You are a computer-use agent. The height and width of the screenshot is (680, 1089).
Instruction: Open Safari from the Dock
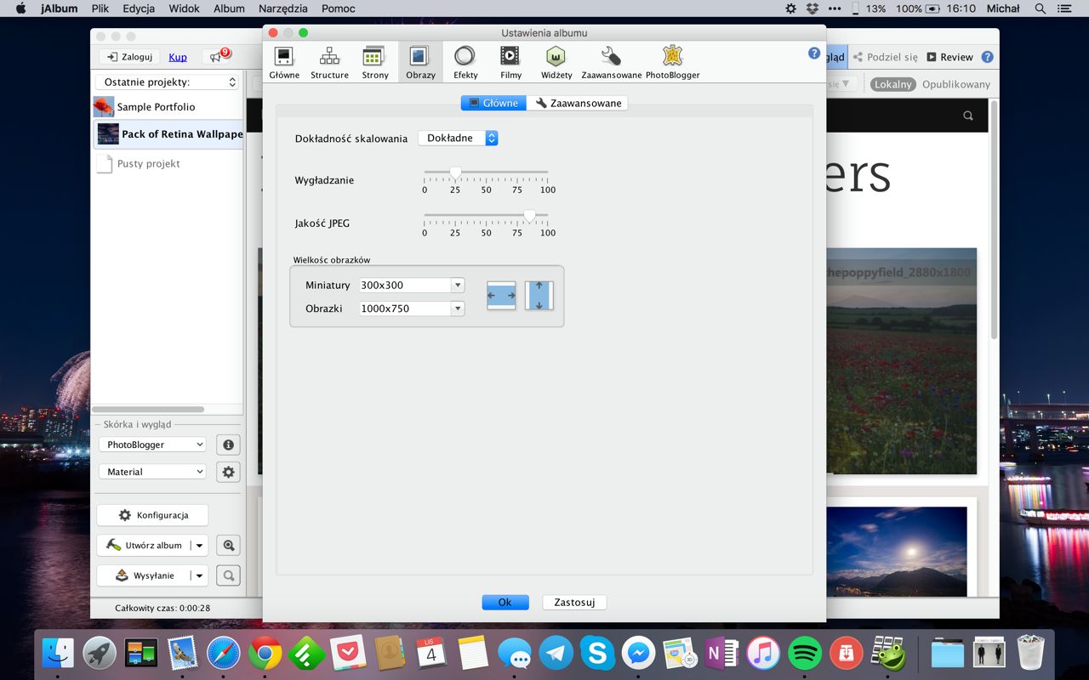pyautogui.click(x=224, y=654)
